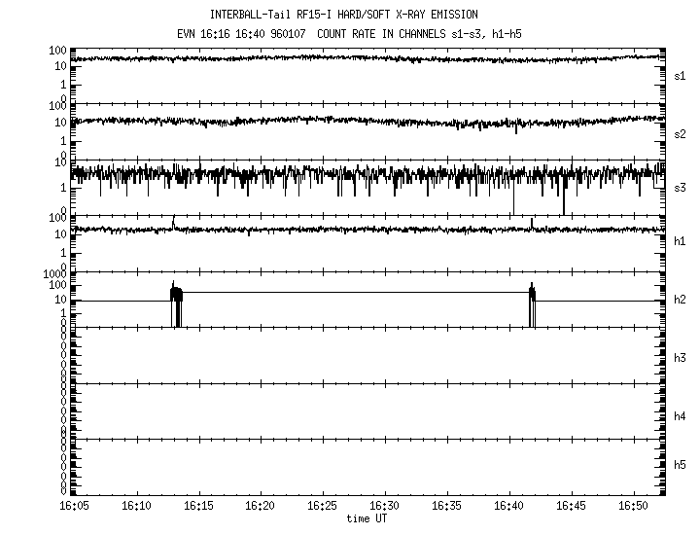Select the h2 channel label

681,300
